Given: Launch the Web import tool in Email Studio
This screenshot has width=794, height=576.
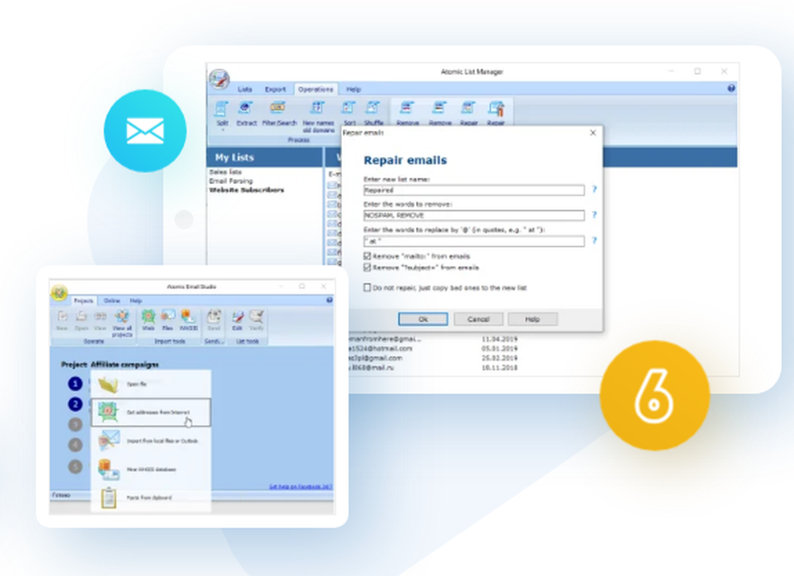Looking at the screenshot, I should [148, 320].
